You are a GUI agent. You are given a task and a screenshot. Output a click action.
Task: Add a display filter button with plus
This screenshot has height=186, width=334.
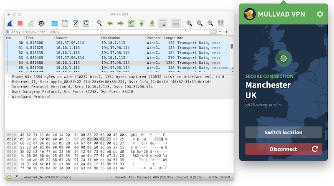coord(226,32)
